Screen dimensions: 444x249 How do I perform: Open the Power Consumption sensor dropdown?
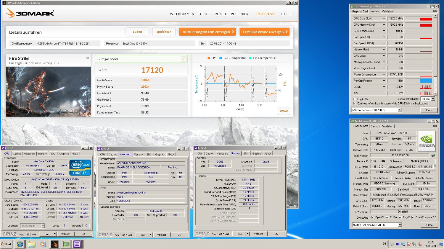click(x=384, y=74)
